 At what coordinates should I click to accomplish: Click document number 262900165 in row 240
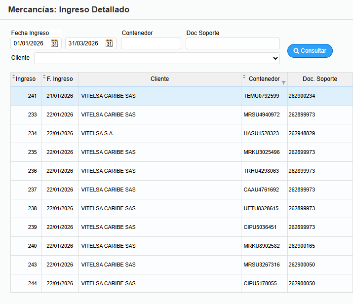(302, 246)
